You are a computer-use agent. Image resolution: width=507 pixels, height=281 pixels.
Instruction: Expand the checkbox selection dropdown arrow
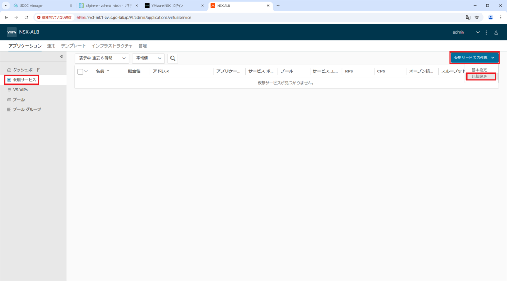point(86,71)
